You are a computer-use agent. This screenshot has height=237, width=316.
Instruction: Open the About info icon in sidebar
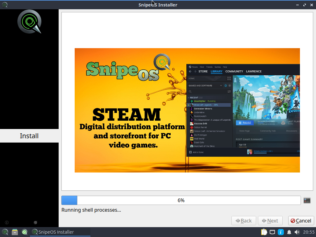click(7, 222)
